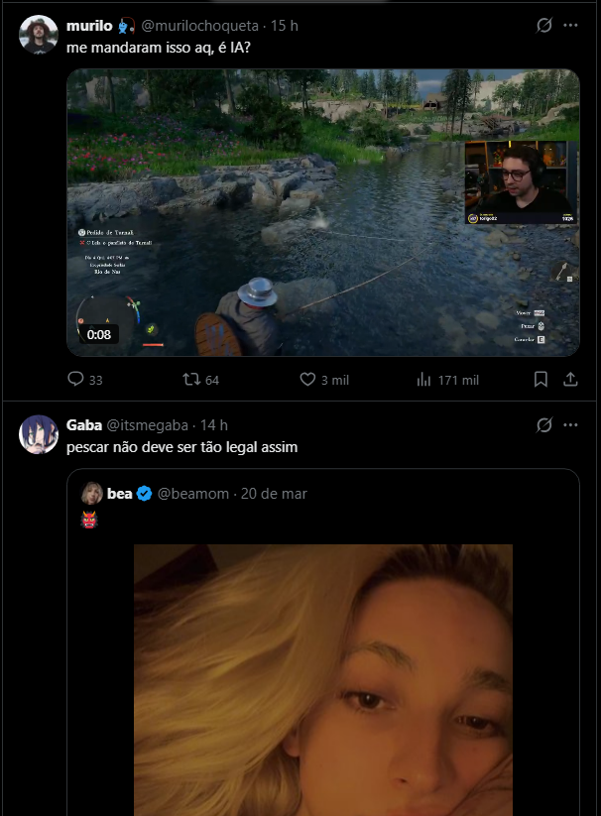Image resolution: width=601 pixels, height=816 pixels.
Task: Open the @beamom handle in quoted tweet
Action: pos(193,494)
